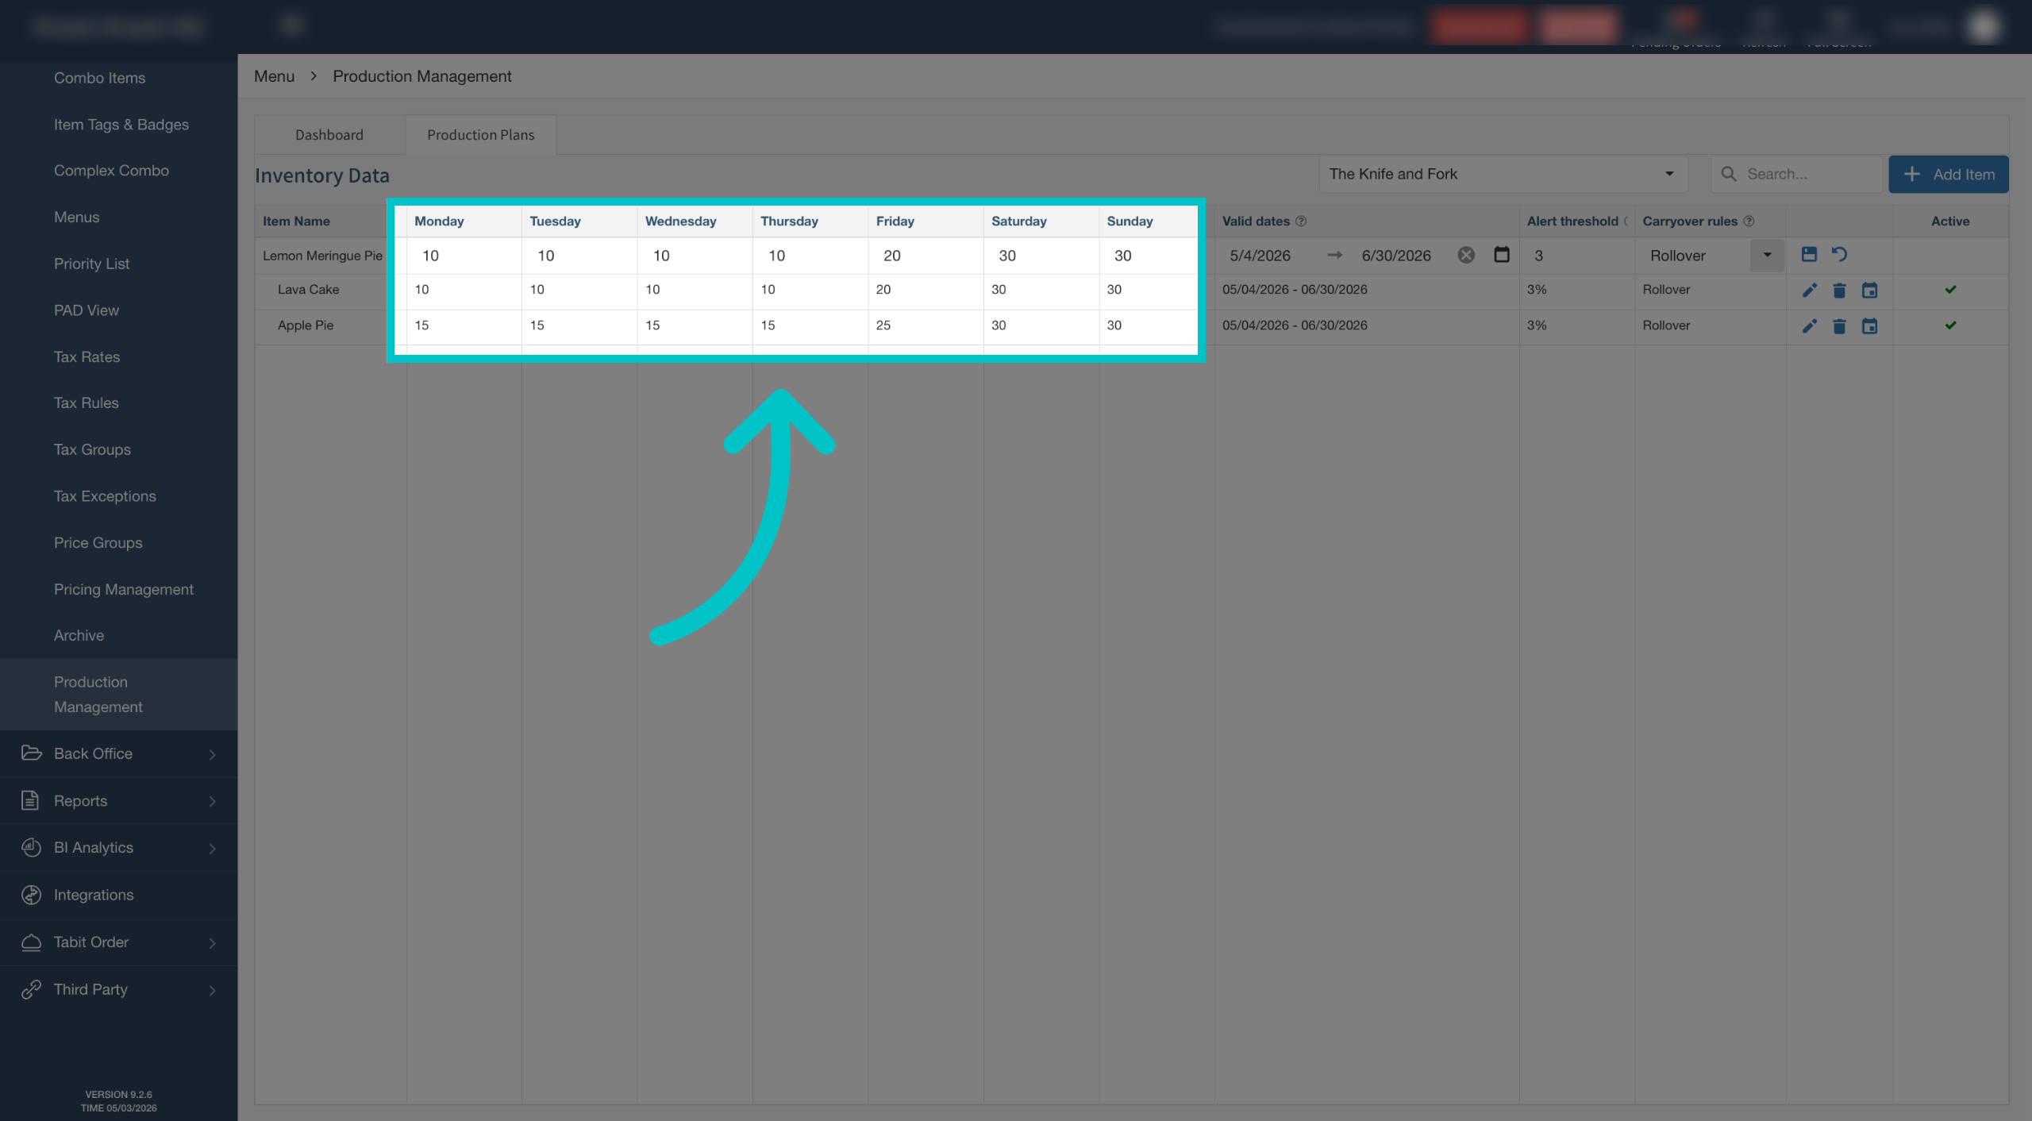Open Item Tags & Badges
This screenshot has width=2032, height=1121.
point(121,125)
